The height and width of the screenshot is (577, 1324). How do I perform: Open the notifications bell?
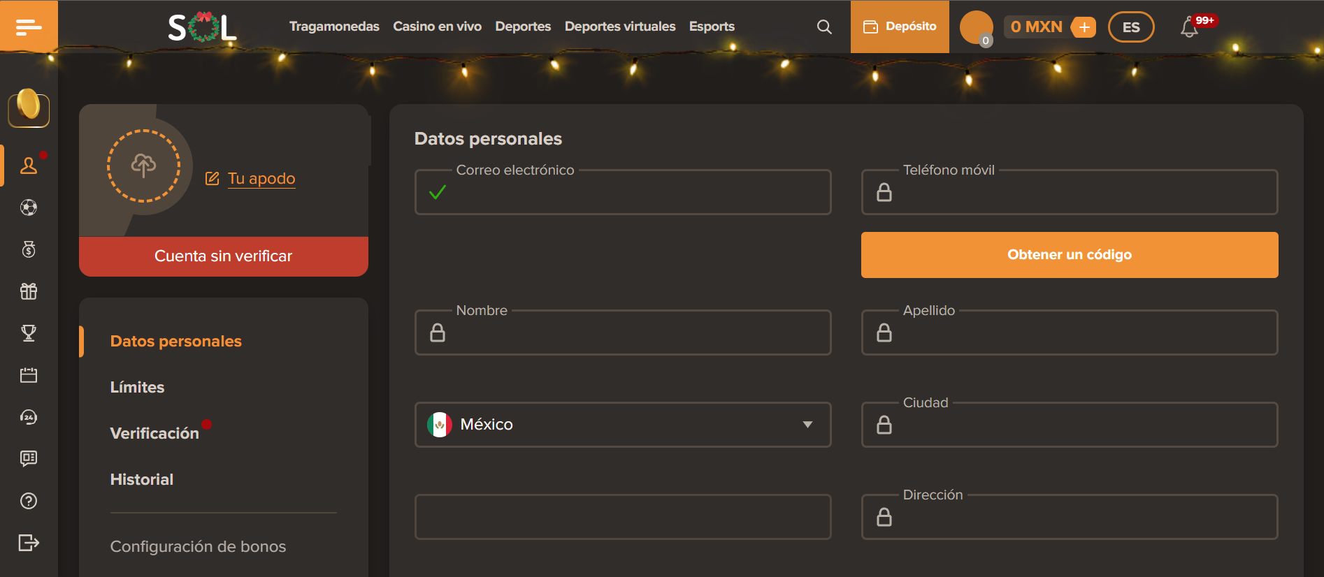click(x=1189, y=27)
